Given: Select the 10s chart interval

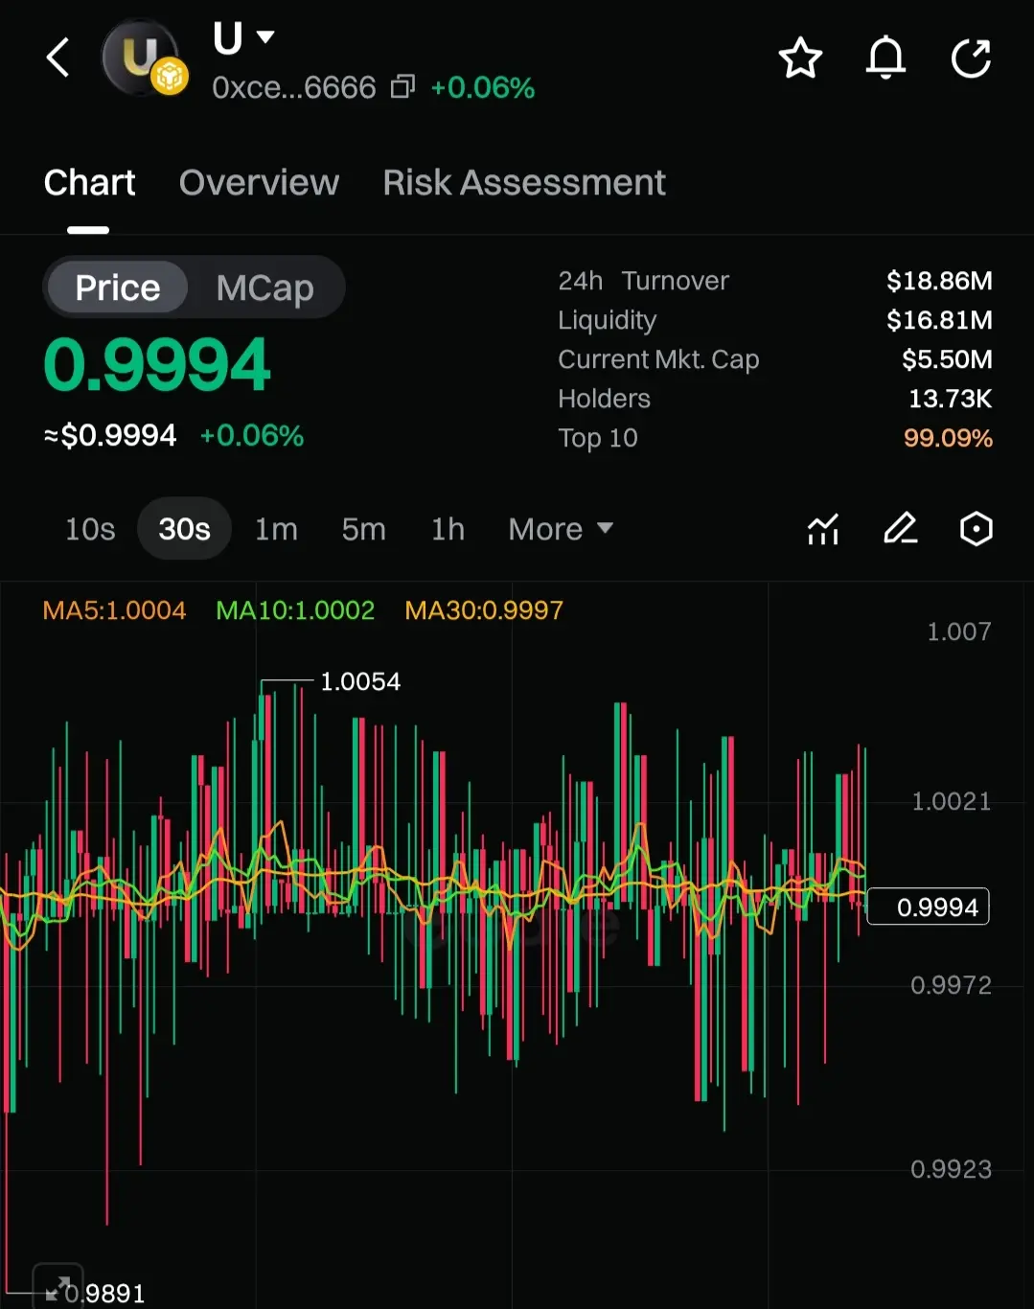Looking at the screenshot, I should [90, 529].
